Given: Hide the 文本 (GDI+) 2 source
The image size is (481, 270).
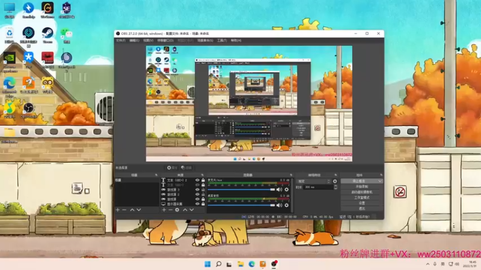Looking at the screenshot, I should (x=198, y=181).
